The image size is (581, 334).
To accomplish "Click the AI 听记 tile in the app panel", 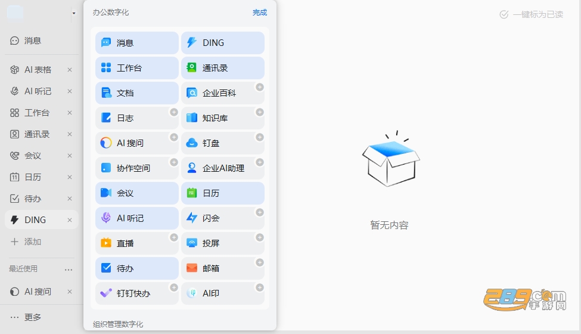I will click(136, 218).
